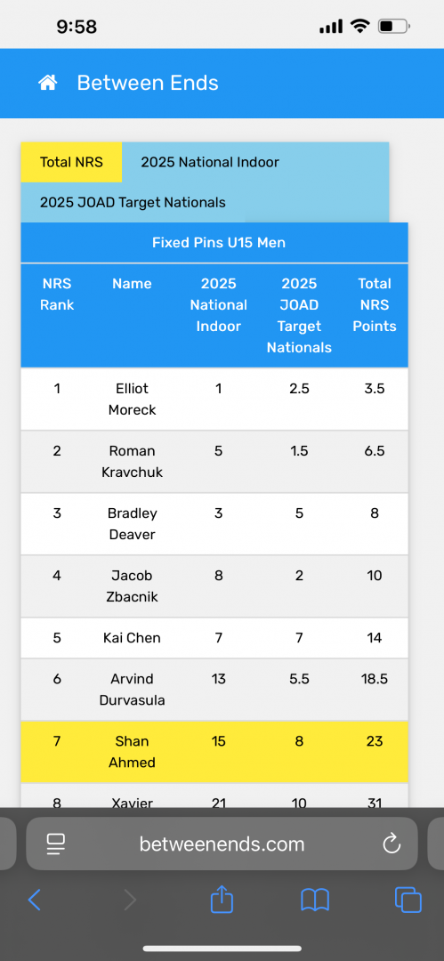Show open tabs overview icon
The height and width of the screenshot is (961, 444).
408,900
